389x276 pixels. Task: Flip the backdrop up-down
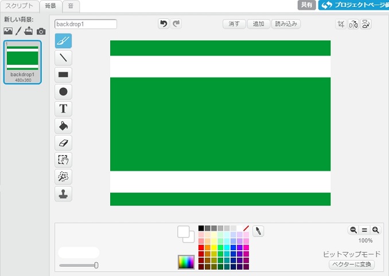pos(365,24)
